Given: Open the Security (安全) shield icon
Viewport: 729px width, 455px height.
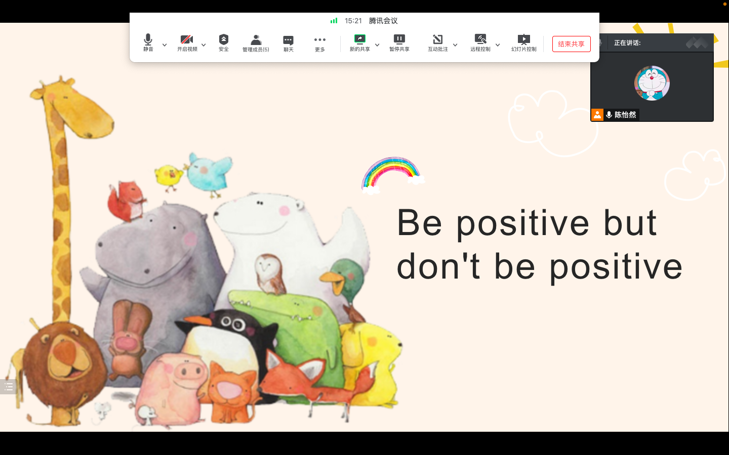Looking at the screenshot, I should 224,42.
